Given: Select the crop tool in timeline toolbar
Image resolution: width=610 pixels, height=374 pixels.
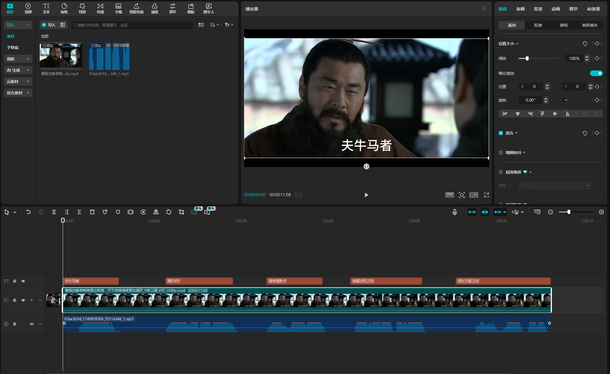Looking at the screenshot, I should [x=181, y=212].
